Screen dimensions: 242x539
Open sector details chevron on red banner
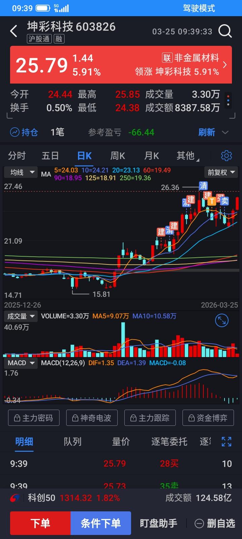(225, 65)
